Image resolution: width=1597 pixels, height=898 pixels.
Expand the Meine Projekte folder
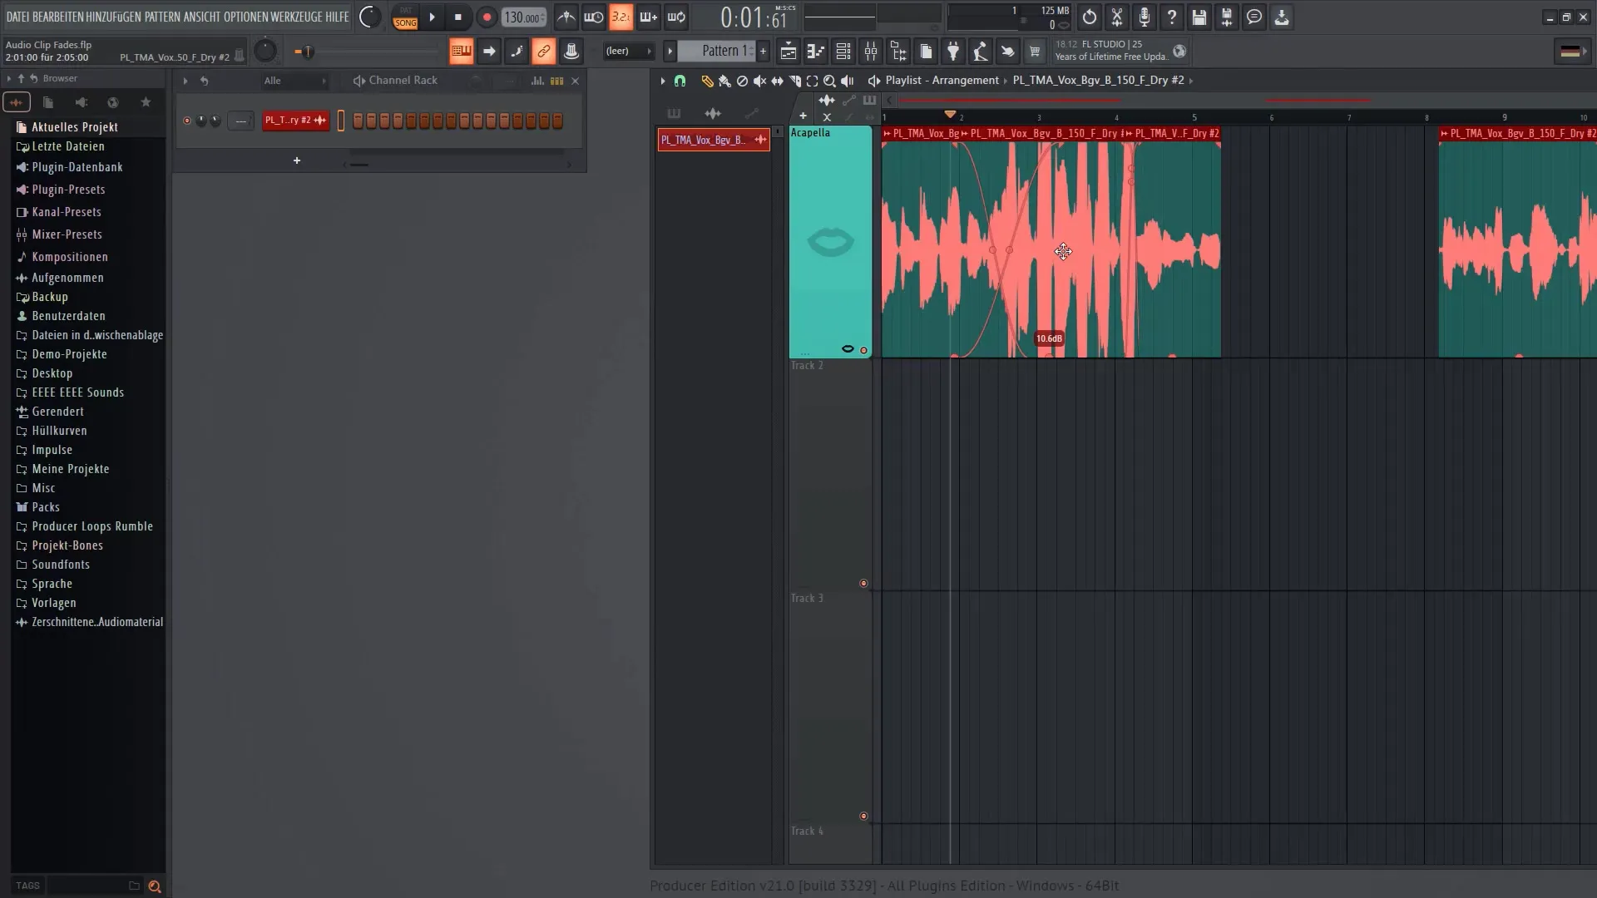point(70,468)
